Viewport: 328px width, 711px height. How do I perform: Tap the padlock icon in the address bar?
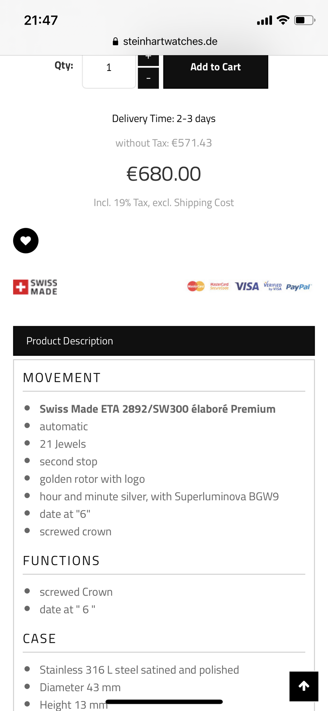[x=115, y=41]
